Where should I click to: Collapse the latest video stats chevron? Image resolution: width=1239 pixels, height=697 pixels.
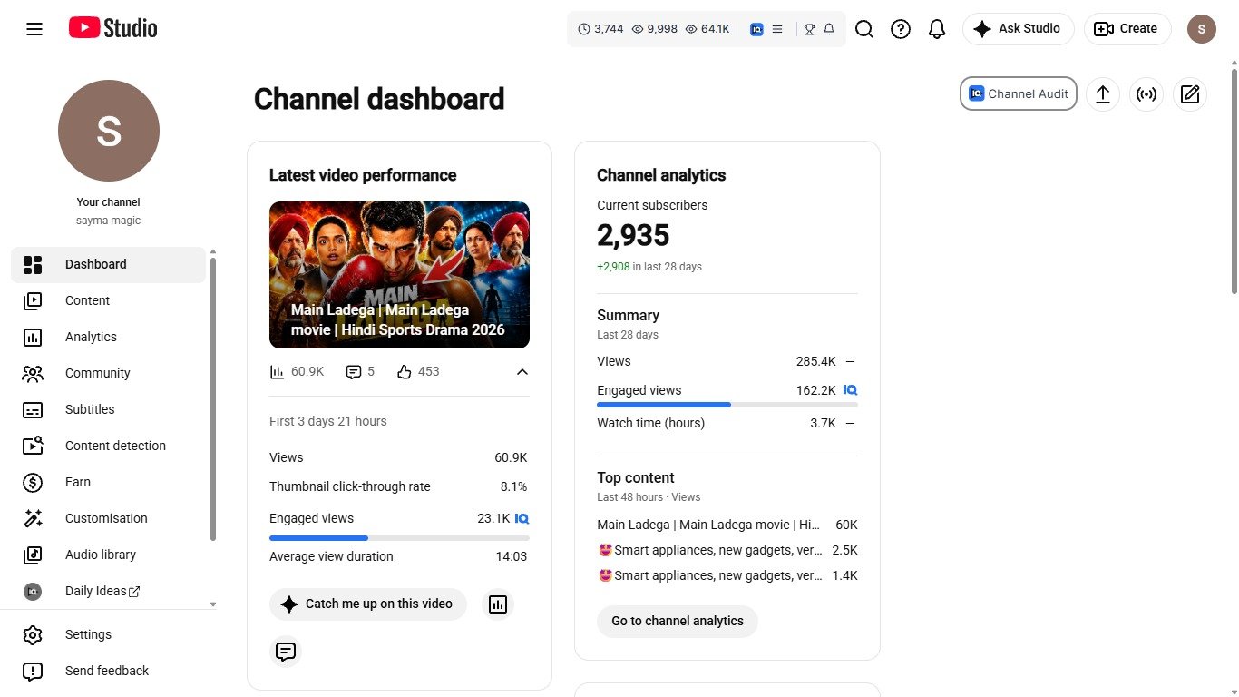tap(522, 371)
